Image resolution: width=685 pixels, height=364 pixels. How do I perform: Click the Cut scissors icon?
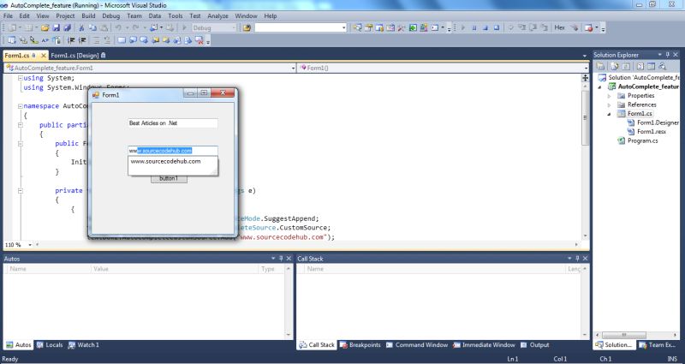[x=81, y=27]
